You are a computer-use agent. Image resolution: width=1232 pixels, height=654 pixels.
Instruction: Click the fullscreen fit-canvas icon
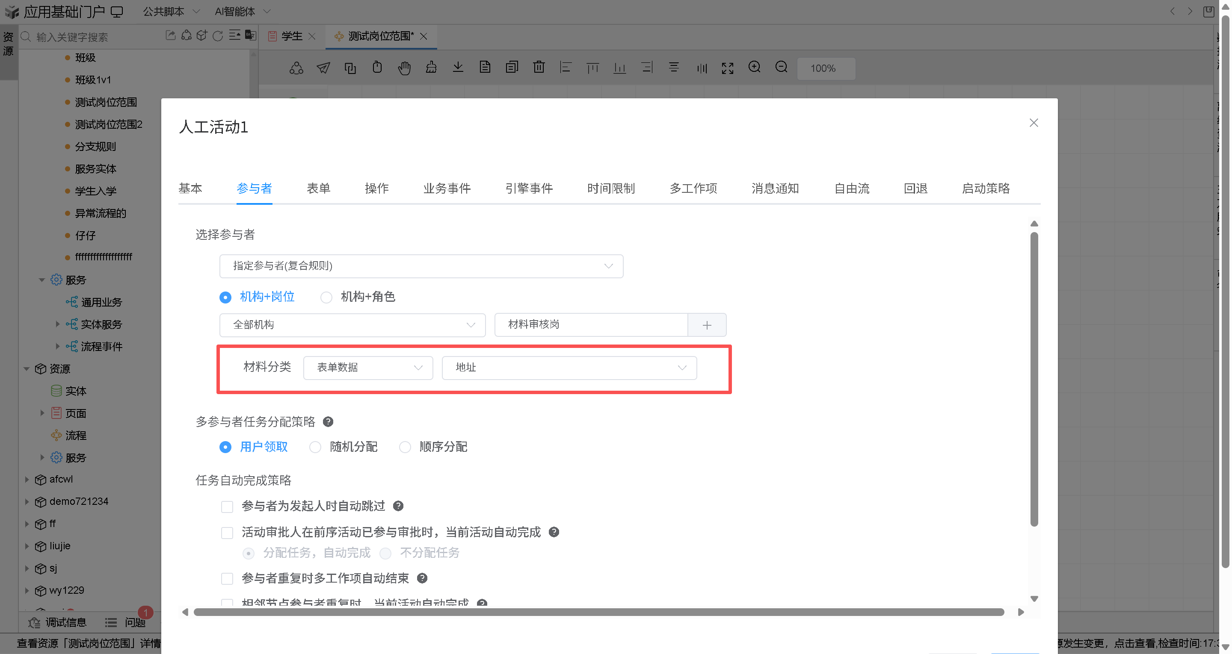click(727, 68)
